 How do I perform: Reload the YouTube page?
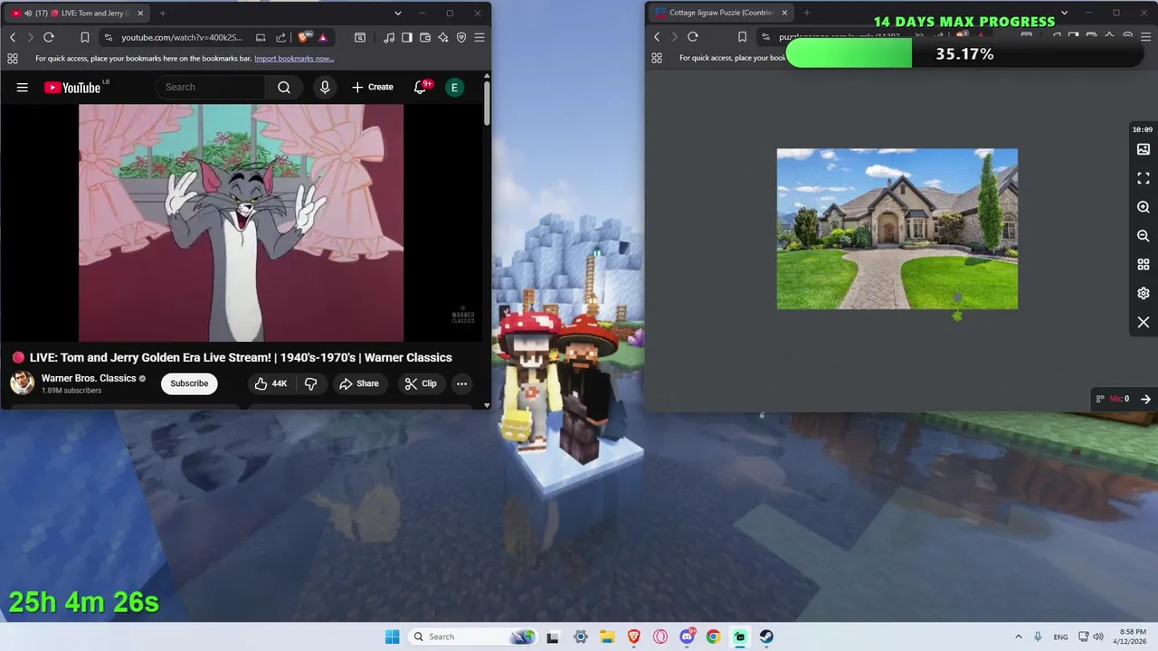click(x=49, y=37)
